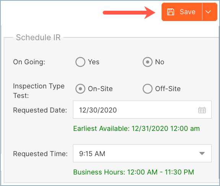Click the Inspection Type Test label
Viewport: 220px width, 186px height.
coord(39,91)
